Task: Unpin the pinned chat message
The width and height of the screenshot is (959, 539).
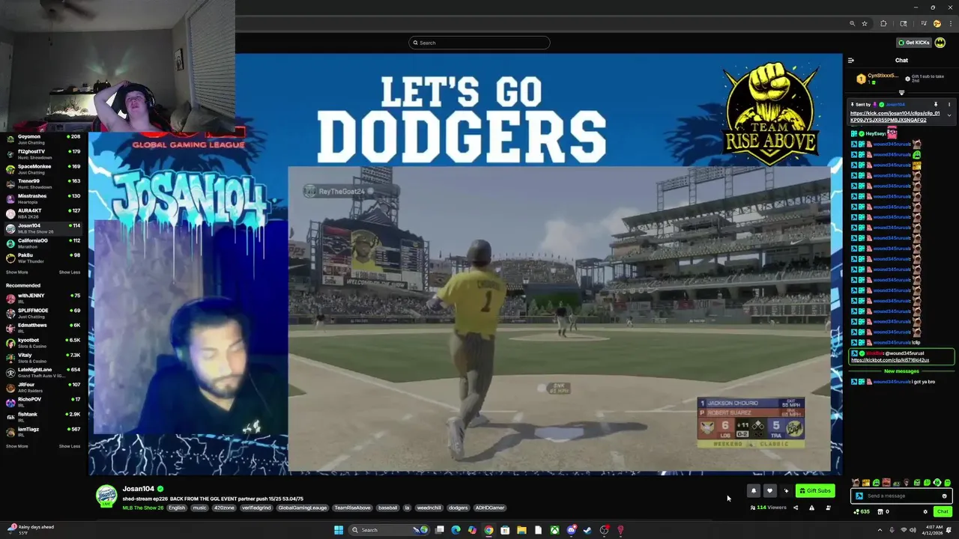Action: pyautogui.click(x=935, y=105)
